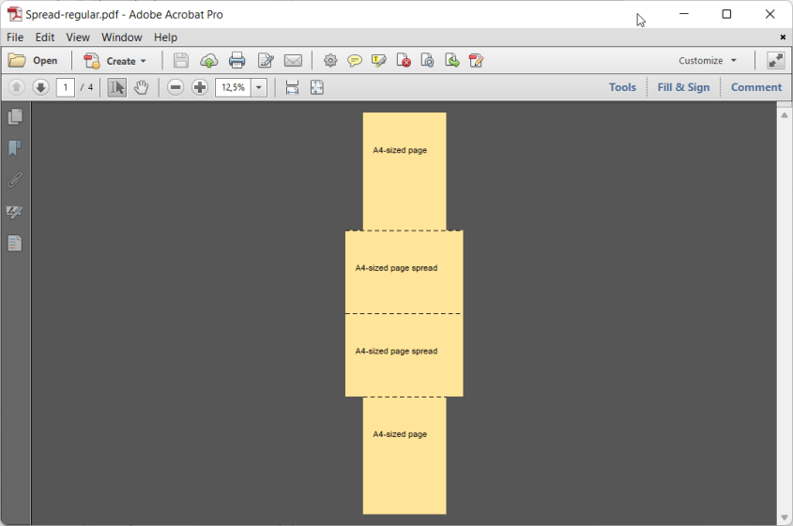Open the View menu
This screenshot has height=526, width=793.
click(x=78, y=38)
